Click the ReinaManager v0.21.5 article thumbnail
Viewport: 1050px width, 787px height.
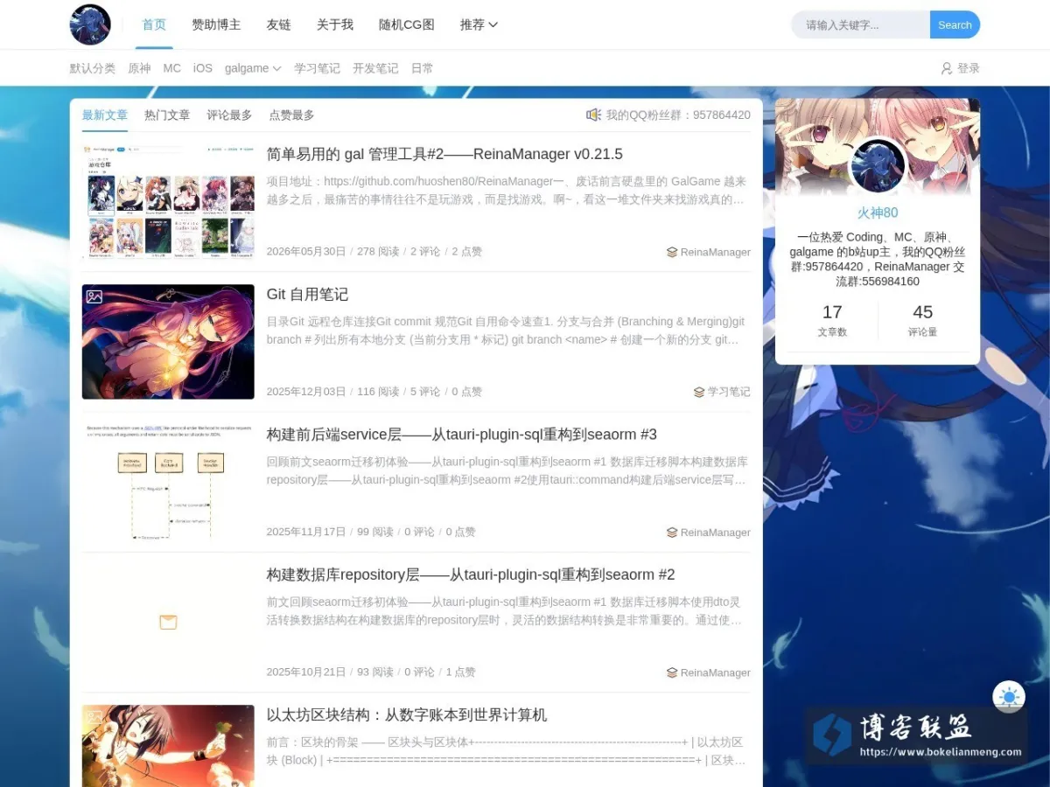click(168, 202)
